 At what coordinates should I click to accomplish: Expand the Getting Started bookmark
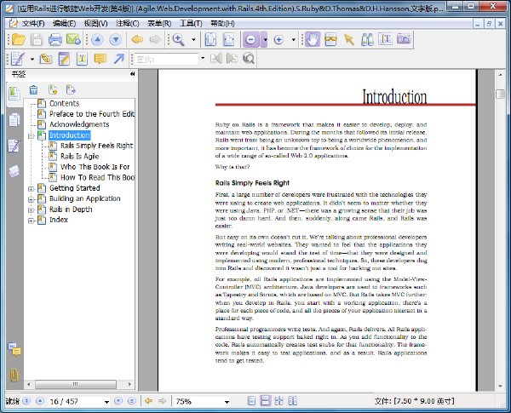[x=32, y=188]
